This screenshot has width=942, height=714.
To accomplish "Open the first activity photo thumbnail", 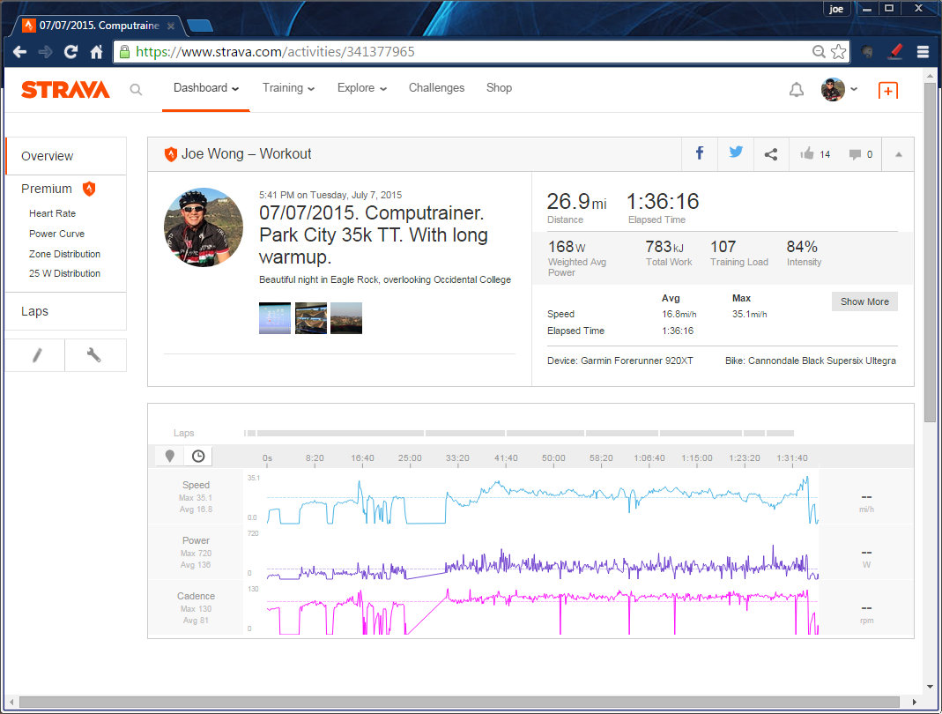I will [x=274, y=318].
